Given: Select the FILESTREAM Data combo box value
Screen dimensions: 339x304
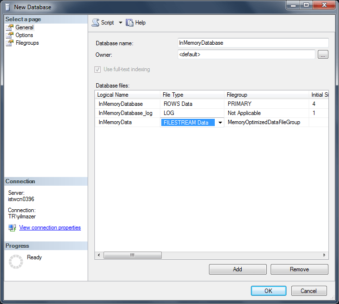Looking at the screenshot, I should 188,123.
